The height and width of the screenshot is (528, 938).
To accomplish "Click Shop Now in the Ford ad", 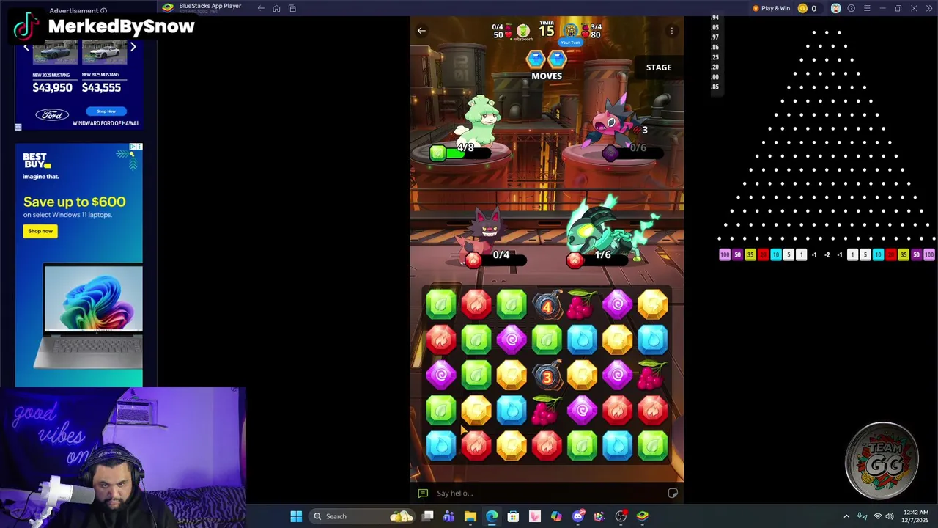I will coord(106,111).
